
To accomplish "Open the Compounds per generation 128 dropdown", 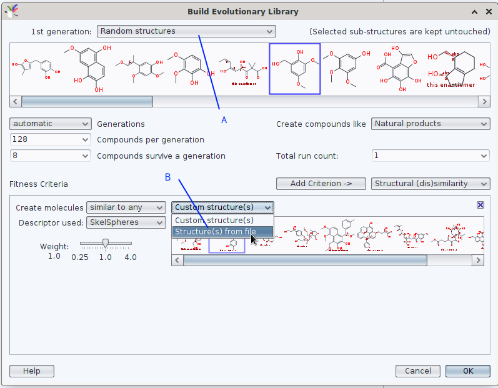I will [51, 140].
